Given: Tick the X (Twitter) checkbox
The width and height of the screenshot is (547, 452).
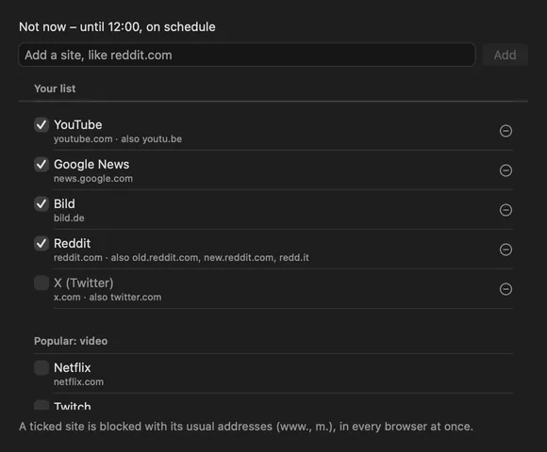Looking at the screenshot, I should coord(41,282).
